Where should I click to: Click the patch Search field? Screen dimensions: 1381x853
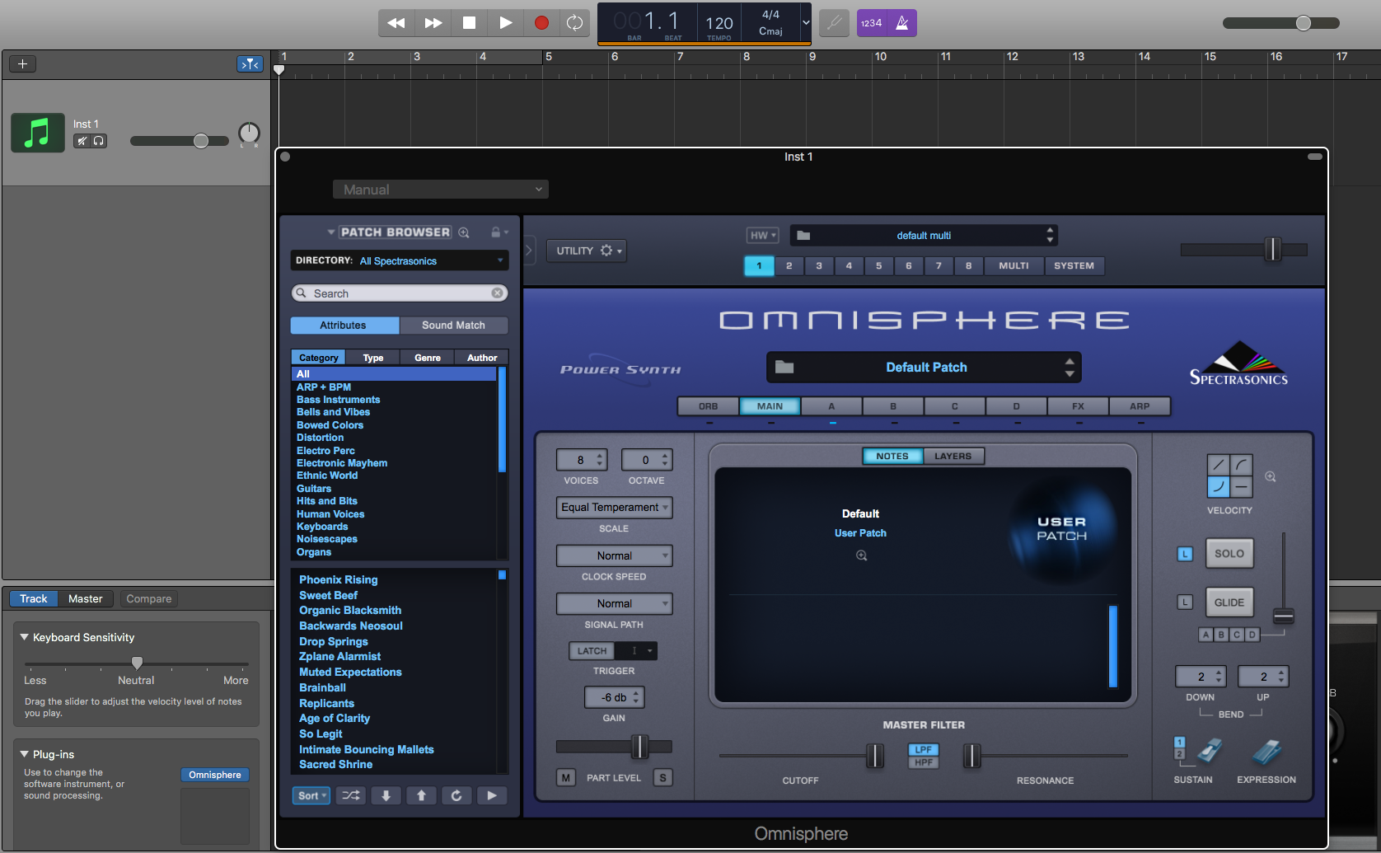(x=400, y=293)
